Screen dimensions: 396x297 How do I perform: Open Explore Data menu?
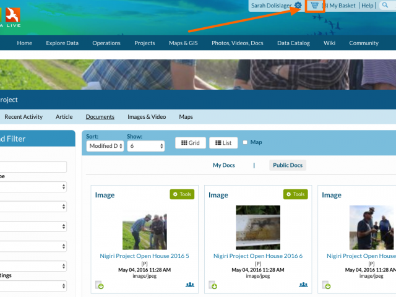click(62, 43)
